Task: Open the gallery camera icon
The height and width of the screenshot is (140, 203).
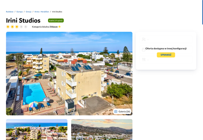Action: [116, 111]
